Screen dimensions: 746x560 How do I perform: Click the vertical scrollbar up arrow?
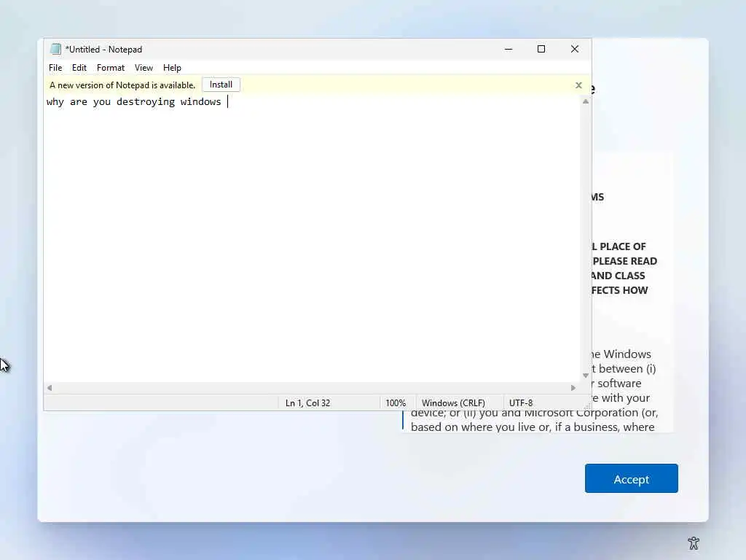(x=586, y=101)
